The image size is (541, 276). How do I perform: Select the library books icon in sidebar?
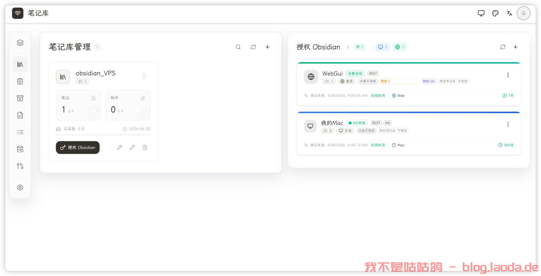click(x=20, y=64)
